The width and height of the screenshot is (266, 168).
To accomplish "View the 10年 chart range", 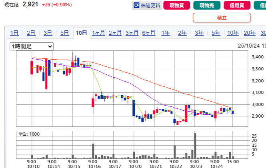I will pos(232,33).
